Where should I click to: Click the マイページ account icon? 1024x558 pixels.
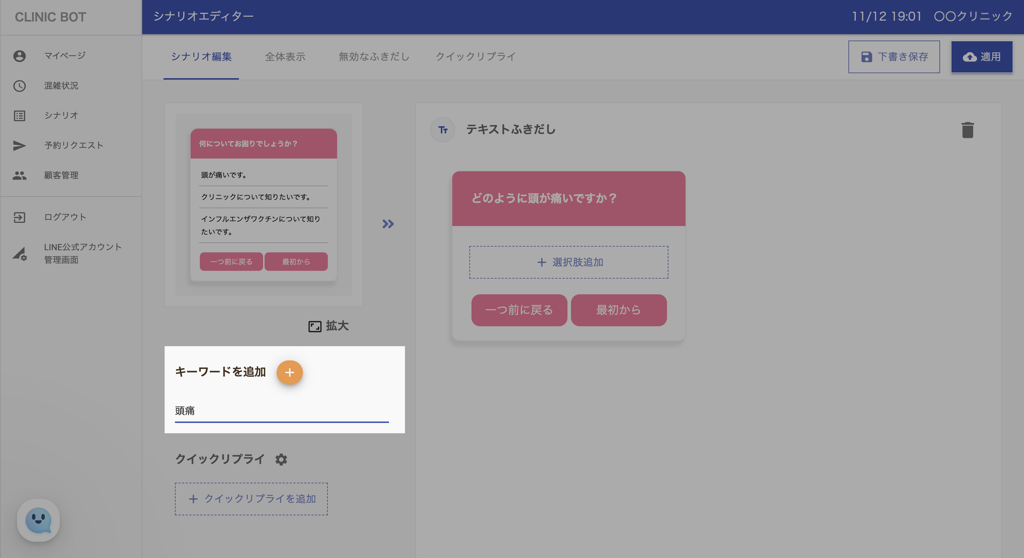(x=20, y=56)
